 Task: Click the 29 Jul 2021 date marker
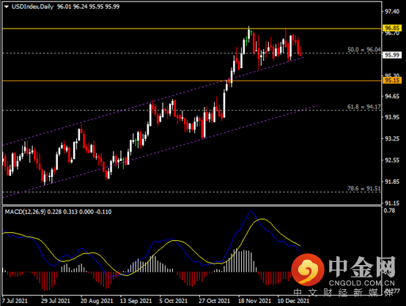click(x=56, y=301)
